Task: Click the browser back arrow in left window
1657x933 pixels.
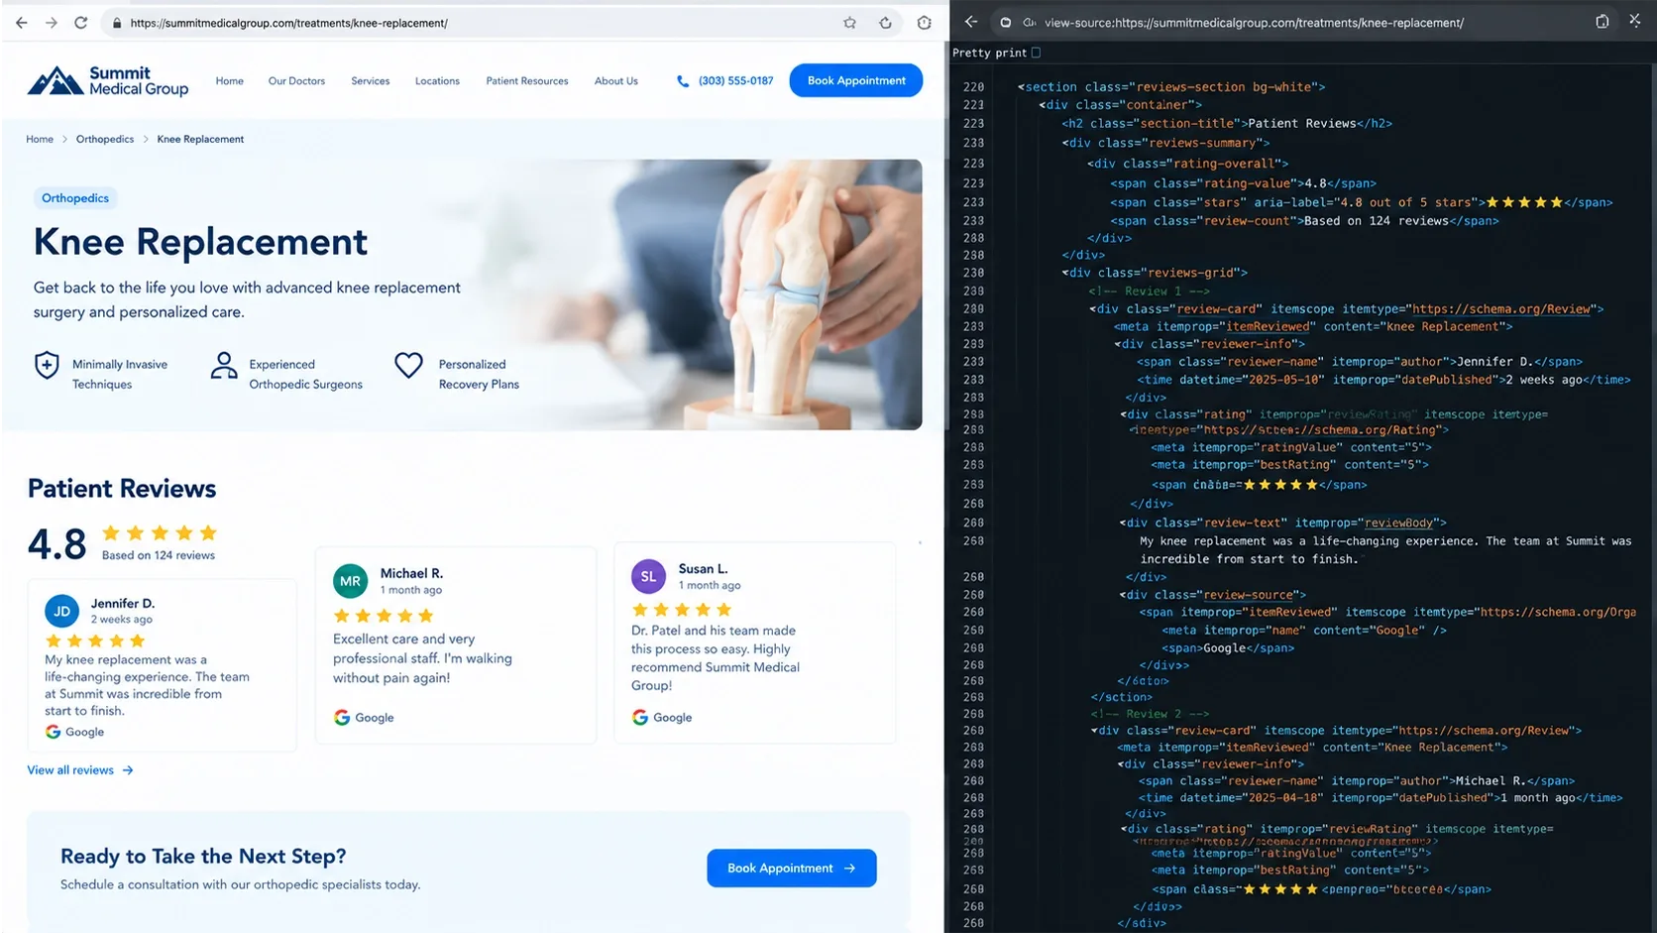Action: (x=22, y=22)
